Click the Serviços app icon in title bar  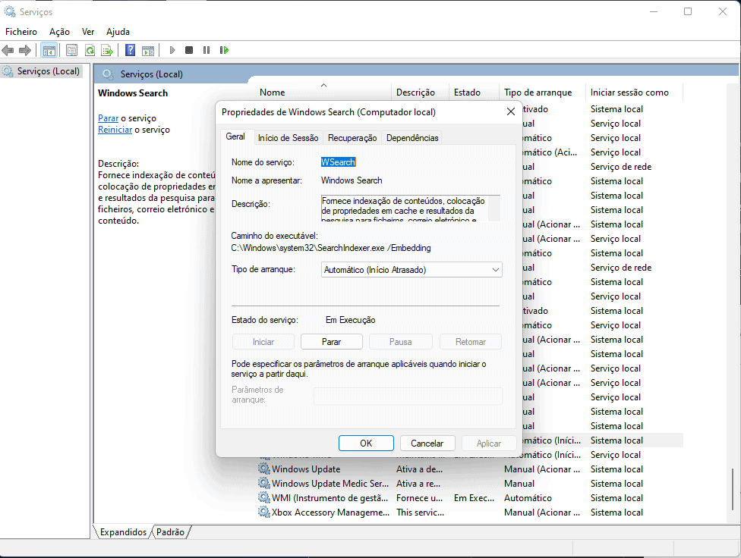pos(9,11)
